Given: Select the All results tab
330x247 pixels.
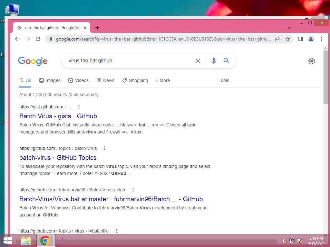Looking at the screenshot, I should (25, 81).
